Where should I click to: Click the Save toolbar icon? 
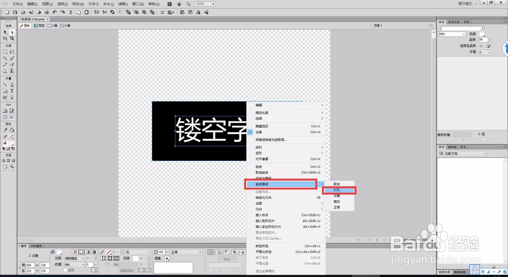[x=15, y=12]
